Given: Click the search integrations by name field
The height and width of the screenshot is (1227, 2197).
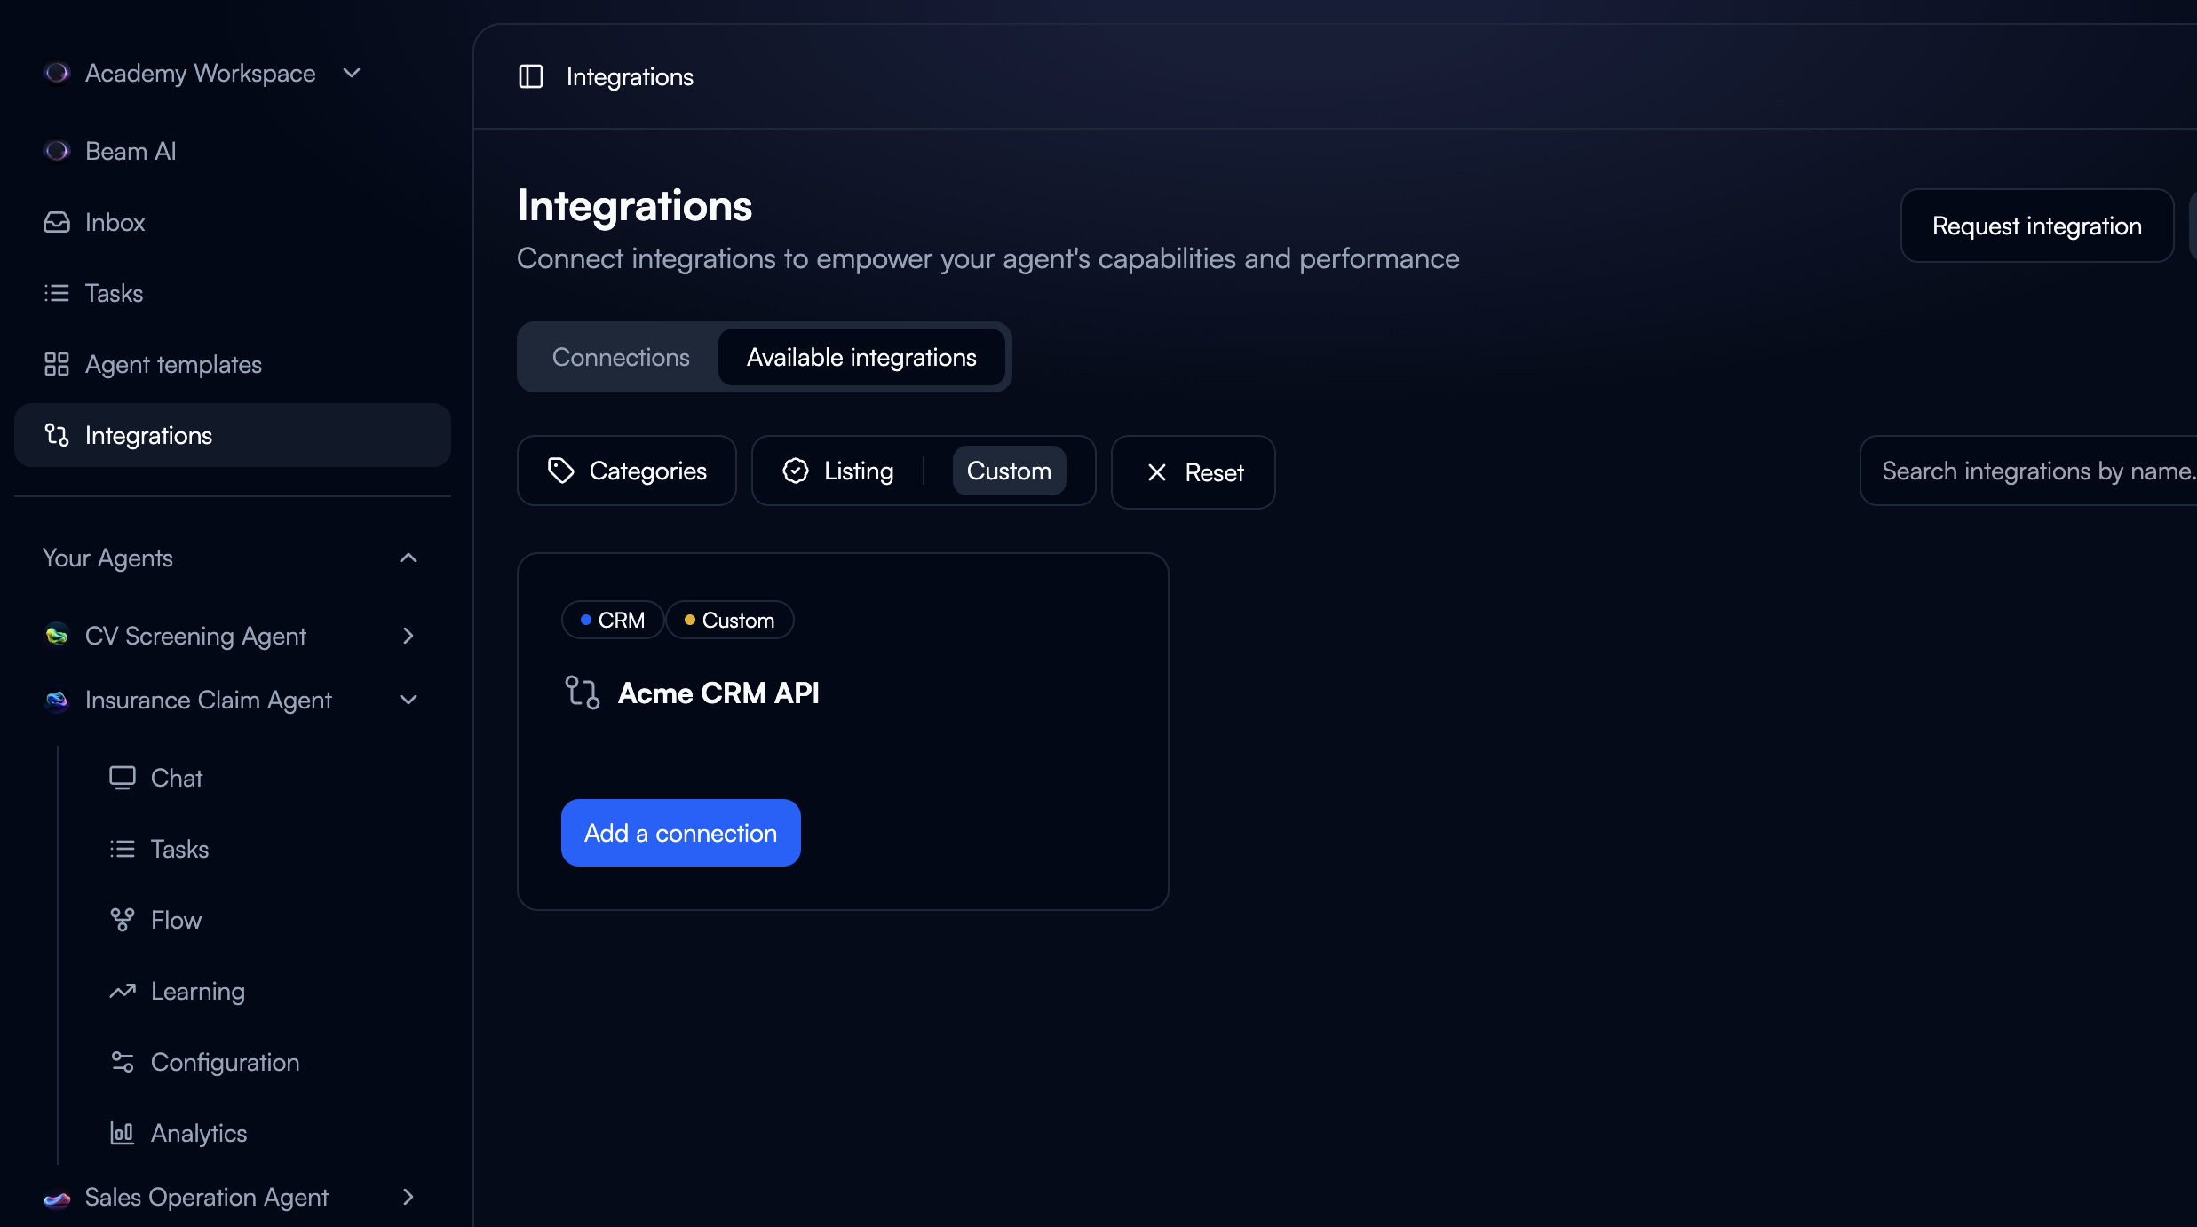Looking at the screenshot, I should tap(2042, 471).
